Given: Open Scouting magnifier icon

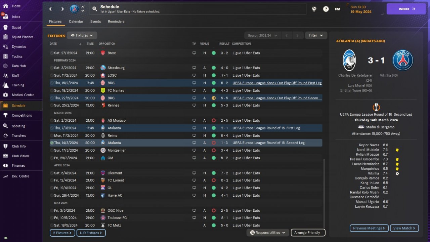Looking at the screenshot, I should click(x=5, y=126).
